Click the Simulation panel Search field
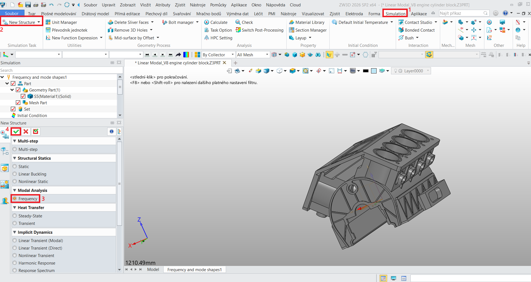531x282 pixels. tap(62, 70)
